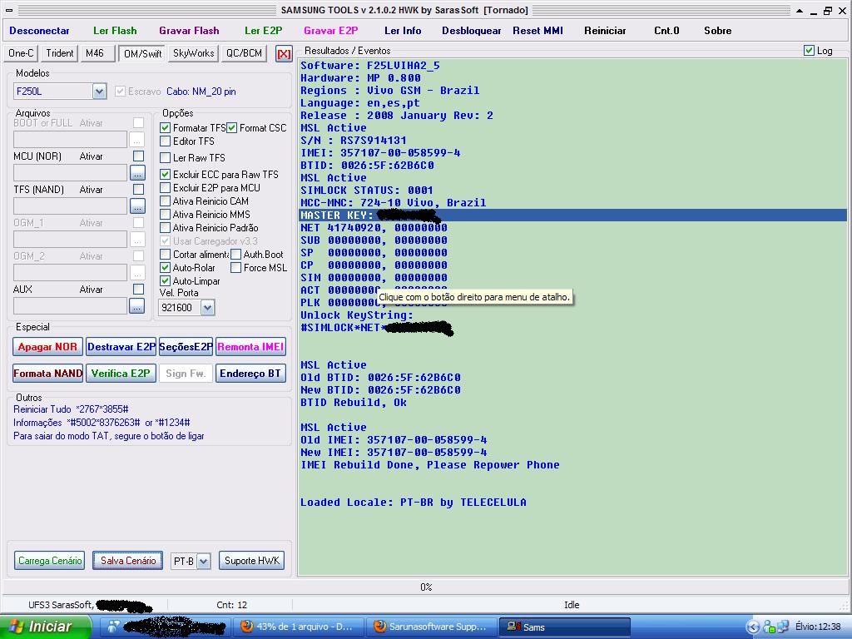Check Ativar for TFS (NAND)
The width and height of the screenshot is (852, 639).
(x=139, y=190)
